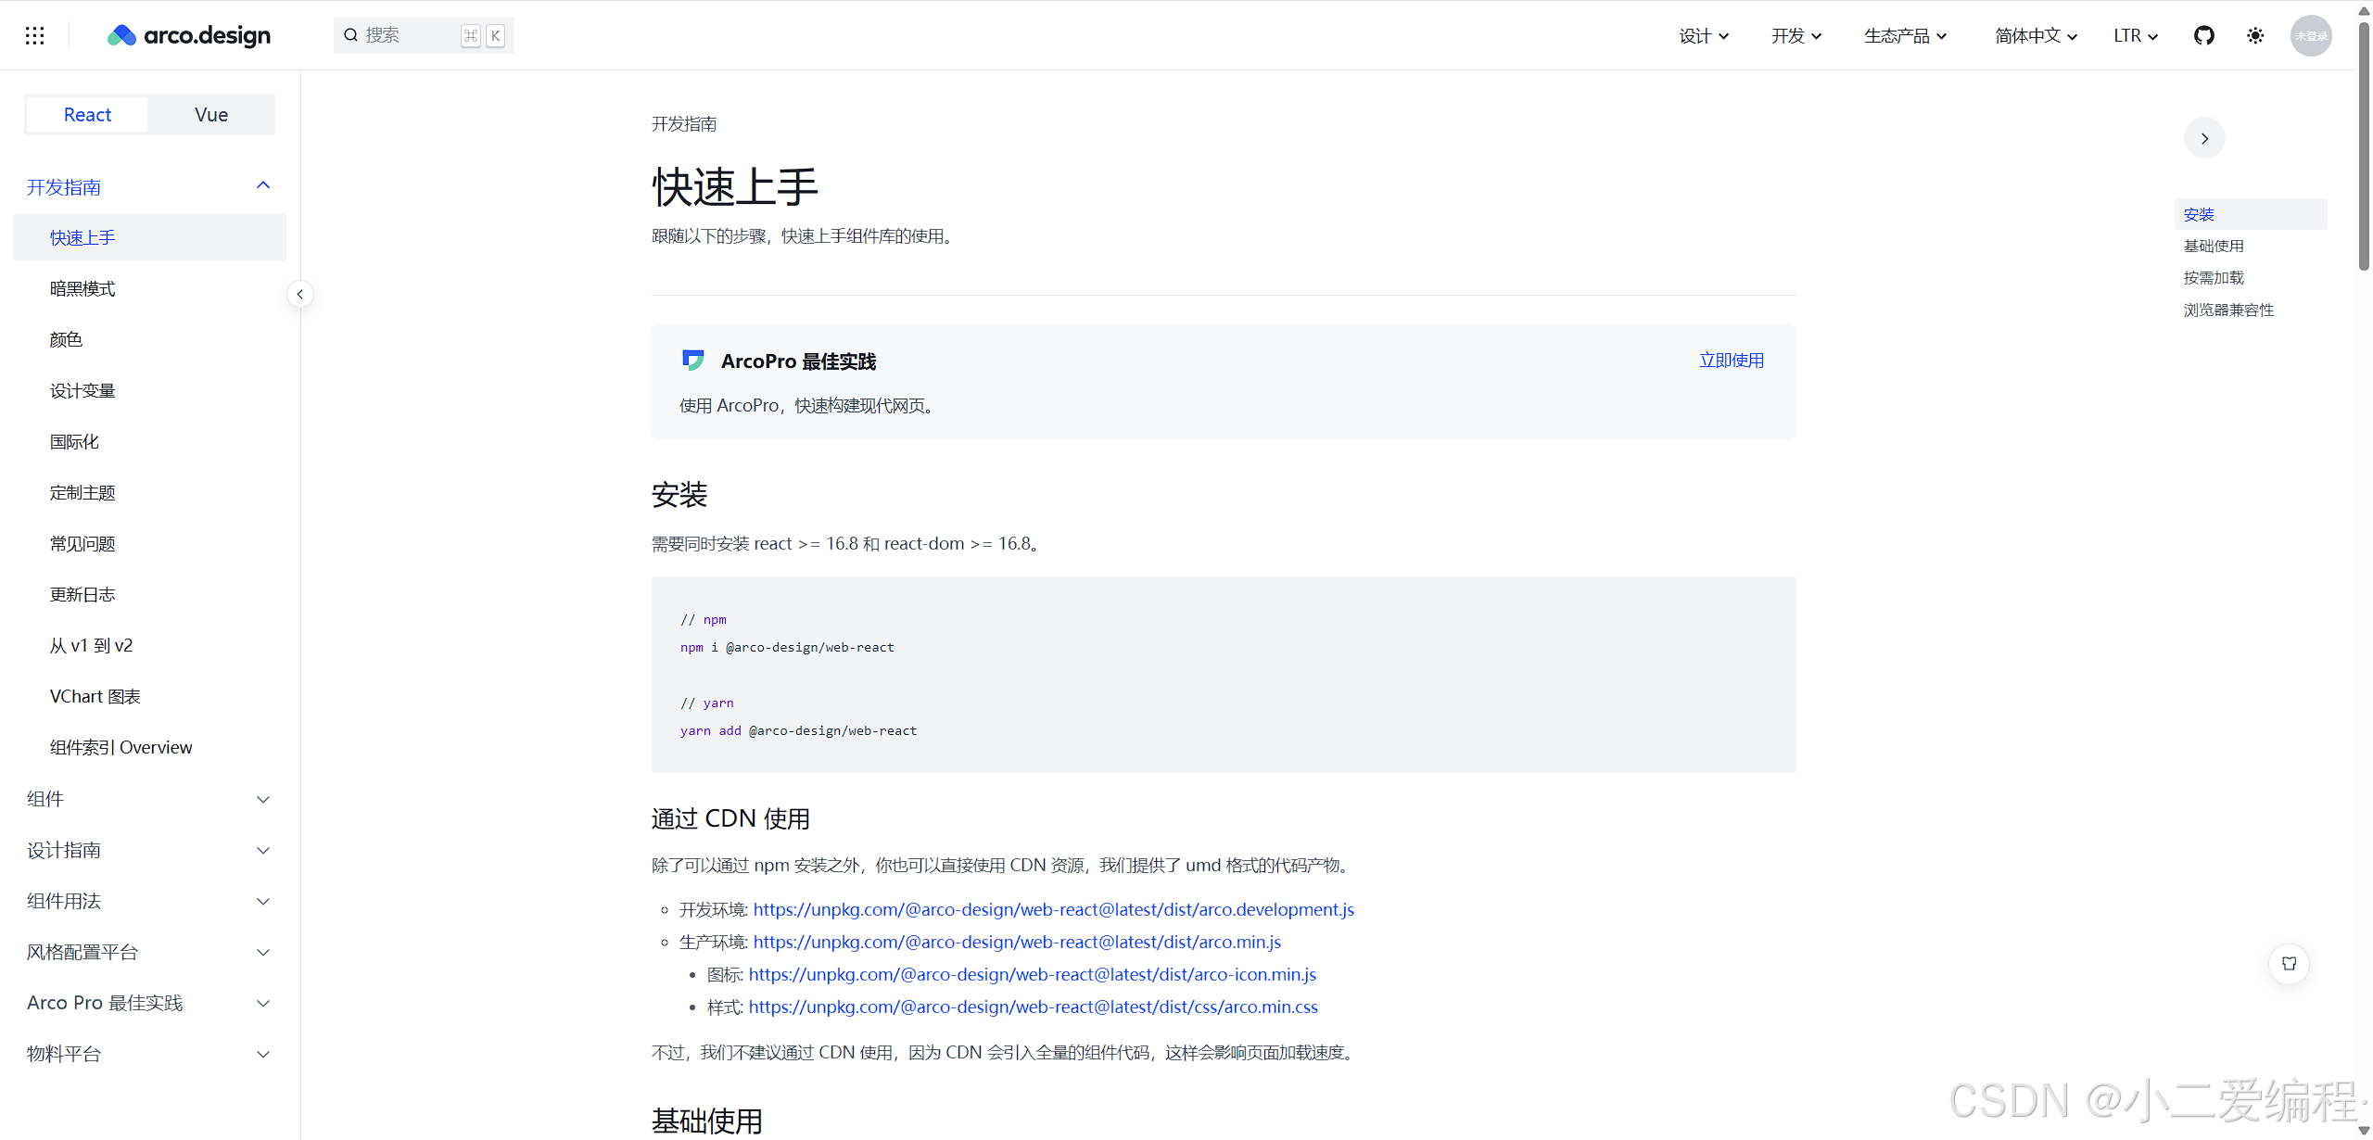
Task: Click the ArcoPro shield logo icon
Action: click(x=692, y=361)
